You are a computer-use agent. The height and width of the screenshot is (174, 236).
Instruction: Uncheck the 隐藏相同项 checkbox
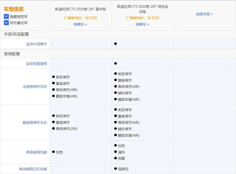pyautogui.click(x=6, y=16)
